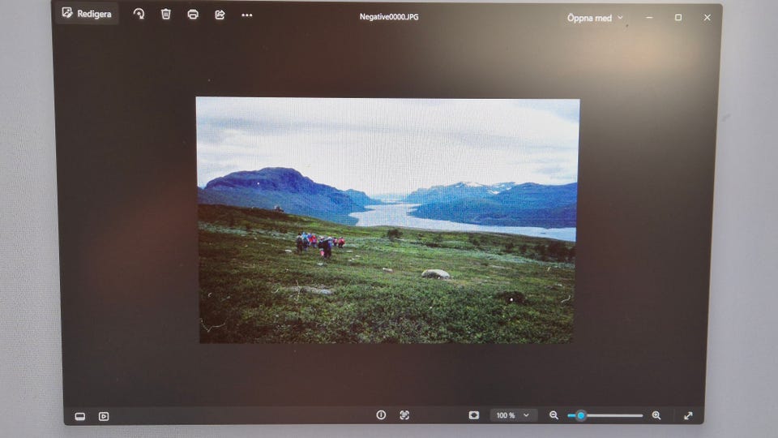
Task: Show file info with the info icon
Action: pyautogui.click(x=381, y=414)
